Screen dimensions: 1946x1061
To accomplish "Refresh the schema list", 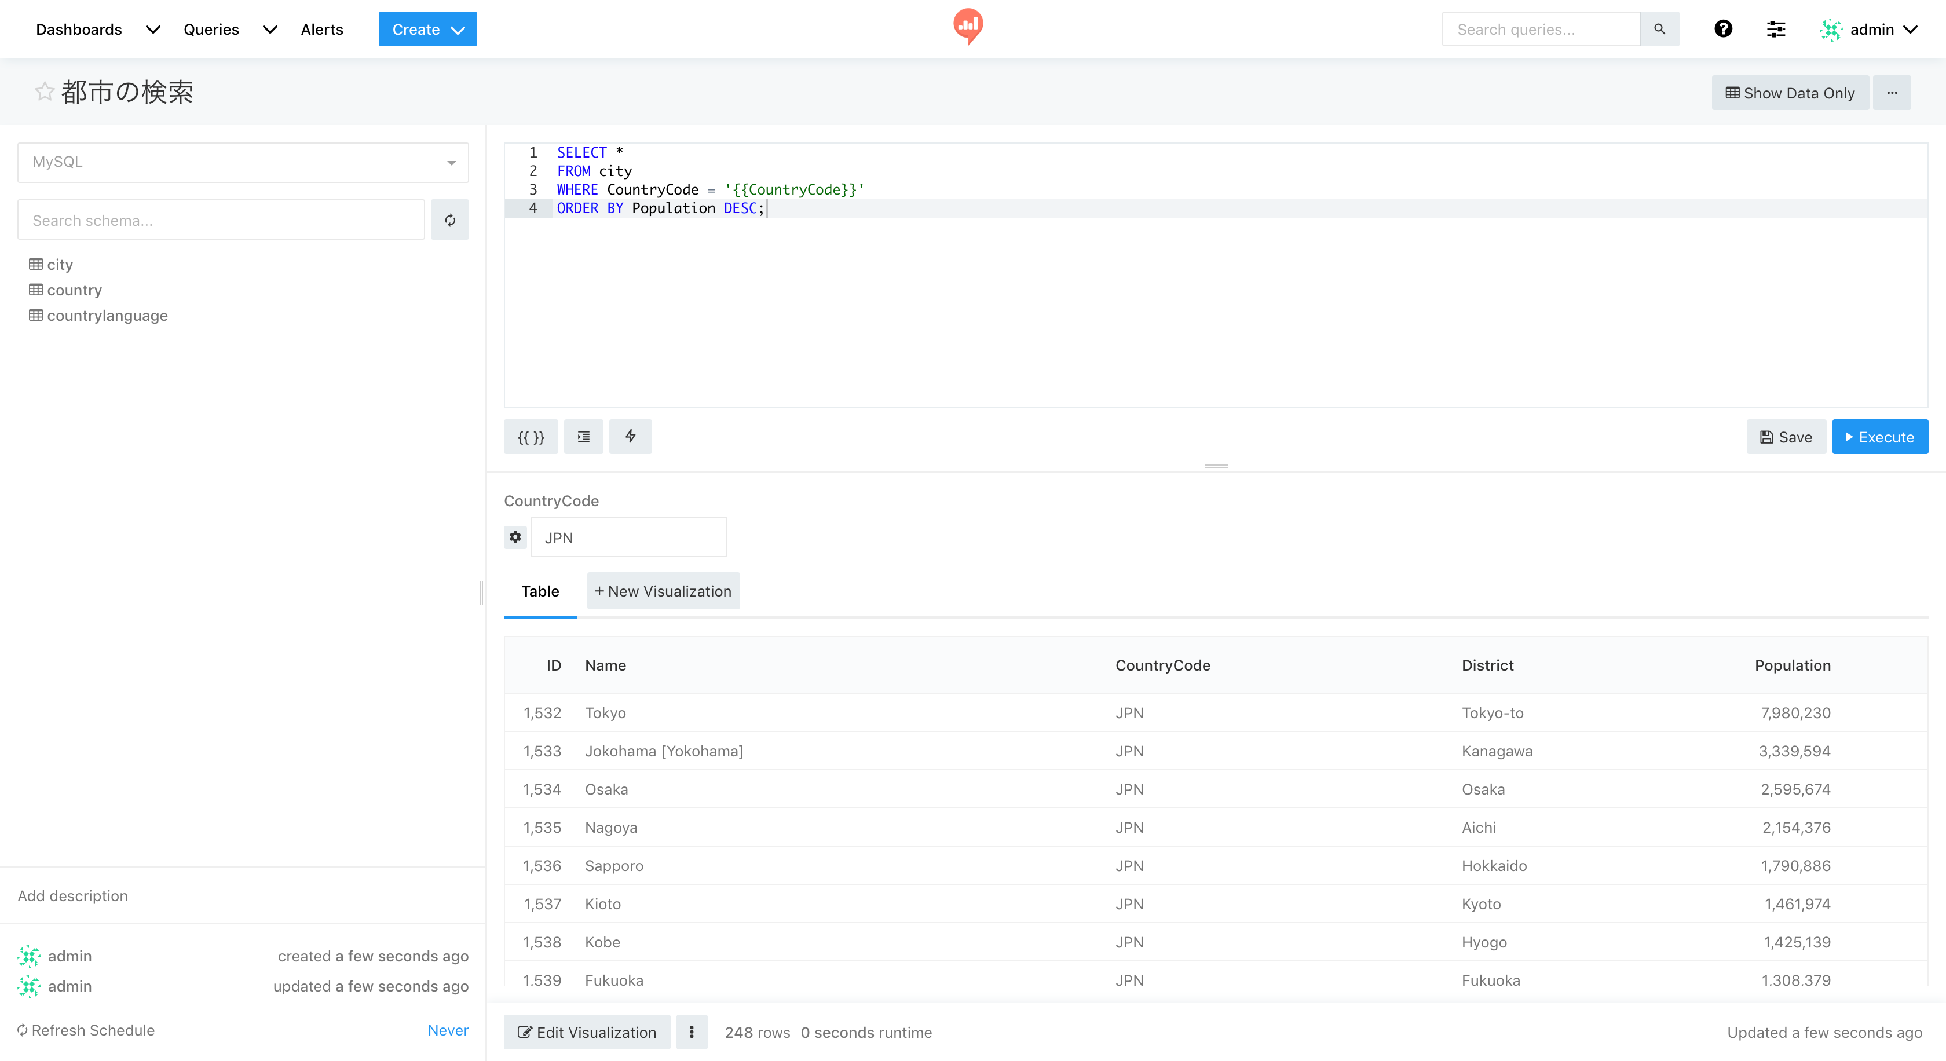I will coord(449,221).
